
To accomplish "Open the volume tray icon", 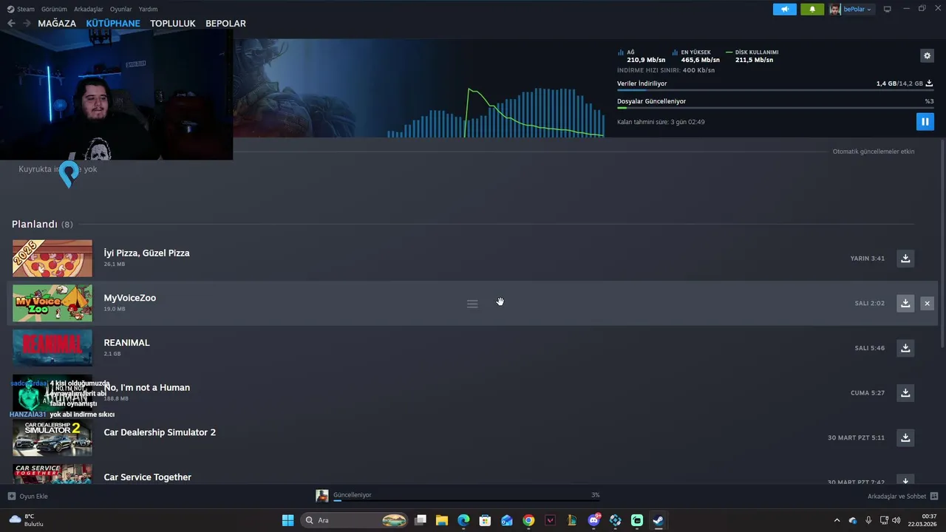I will (x=896, y=520).
